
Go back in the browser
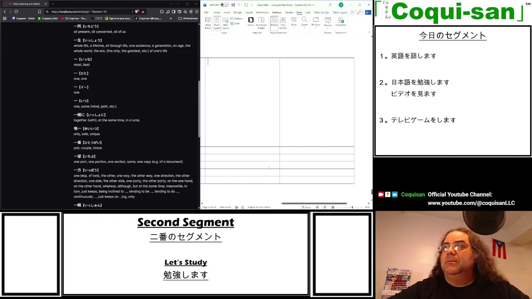pos(5,12)
